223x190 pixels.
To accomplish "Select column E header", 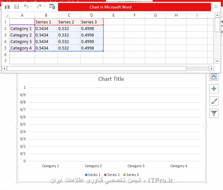I will pyautogui.click(x=113, y=15).
